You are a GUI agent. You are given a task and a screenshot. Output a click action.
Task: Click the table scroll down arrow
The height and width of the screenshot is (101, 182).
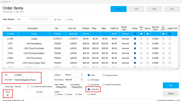click(x=179, y=66)
